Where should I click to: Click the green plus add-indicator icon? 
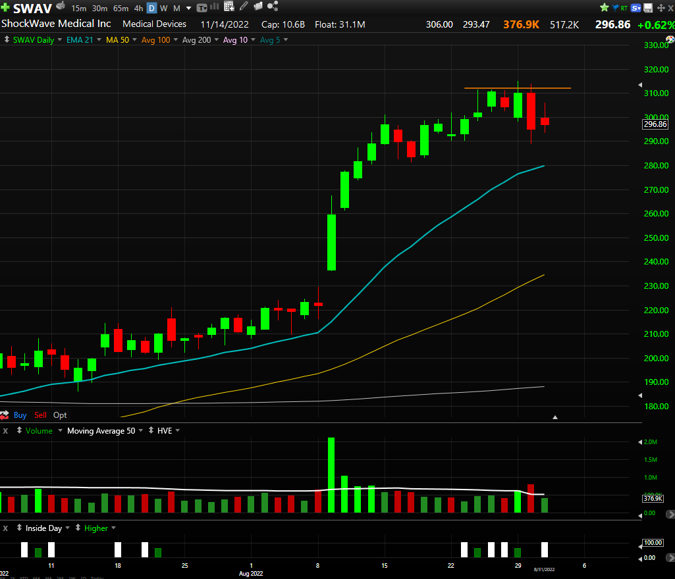(5, 7)
